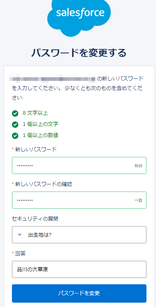
Task: Click the 一致 status label in the confirm field
Action: (x=138, y=201)
